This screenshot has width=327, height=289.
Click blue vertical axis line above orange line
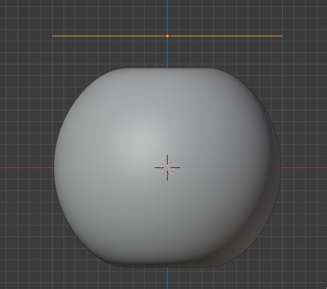tap(167, 16)
